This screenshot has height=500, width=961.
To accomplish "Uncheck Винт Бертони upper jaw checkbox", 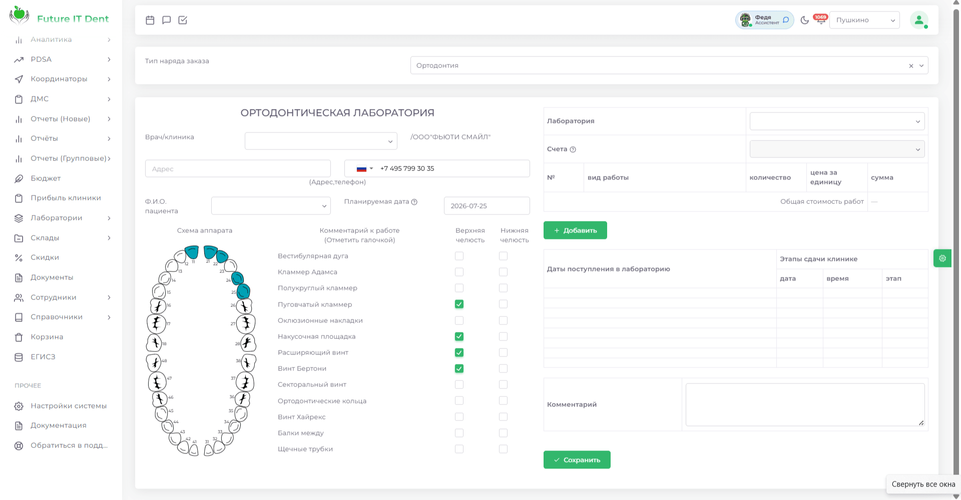I will pyautogui.click(x=459, y=368).
